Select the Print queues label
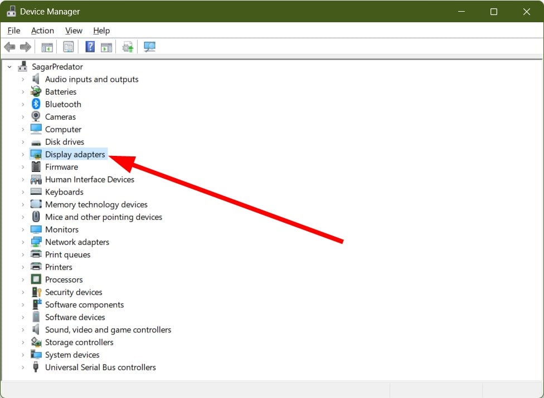This screenshot has width=544, height=398. [x=67, y=254]
